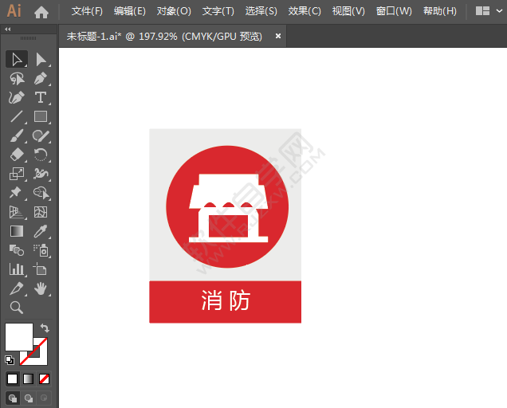Select the Line Segment tool
The width and height of the screenshot is (507, 408).
click(x=17, y=116)
